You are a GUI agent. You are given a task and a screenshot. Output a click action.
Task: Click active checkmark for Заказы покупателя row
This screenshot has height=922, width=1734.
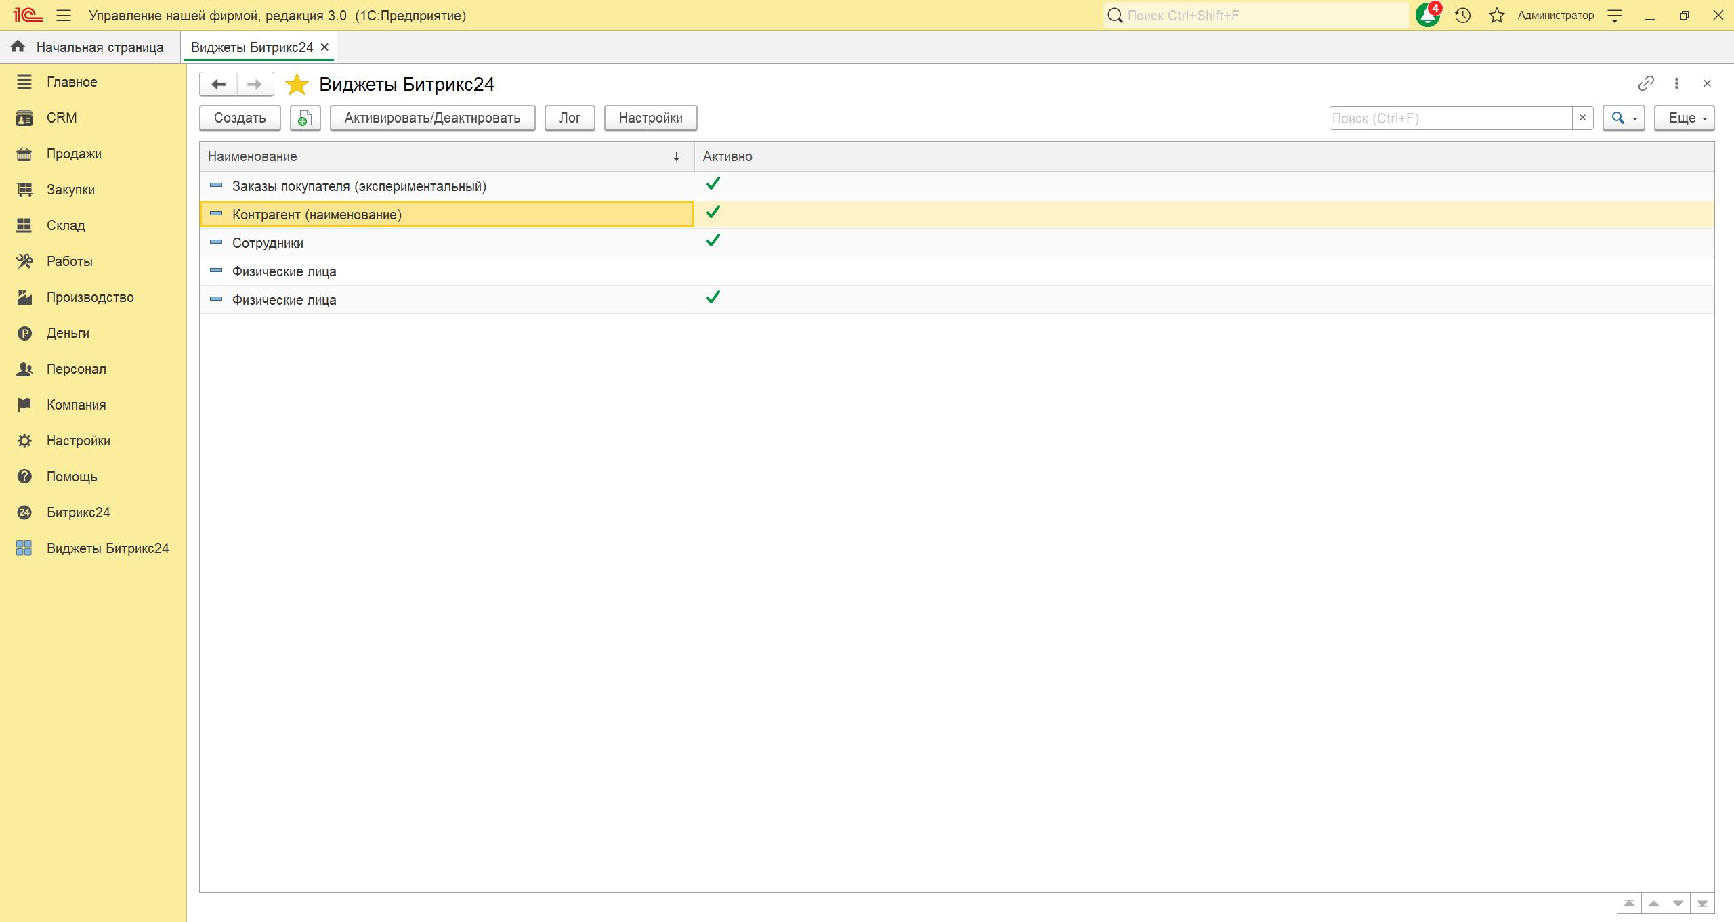[x=713, y=184]
